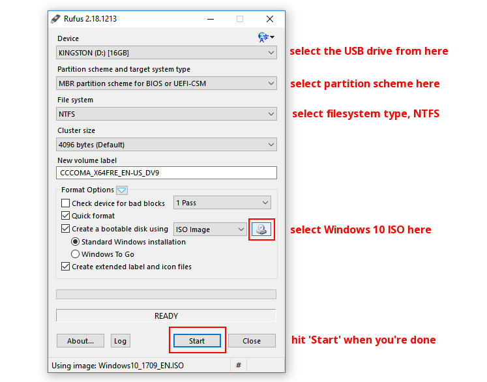
Task: Open the 1 Pass dropdown
Action: (x=222, y=203)
